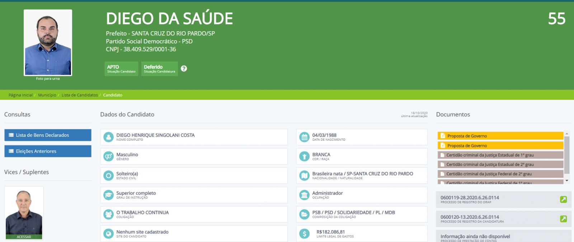
Task: Click the gender symbol icon
Action: pyautogui.click(x=108, y=157)
